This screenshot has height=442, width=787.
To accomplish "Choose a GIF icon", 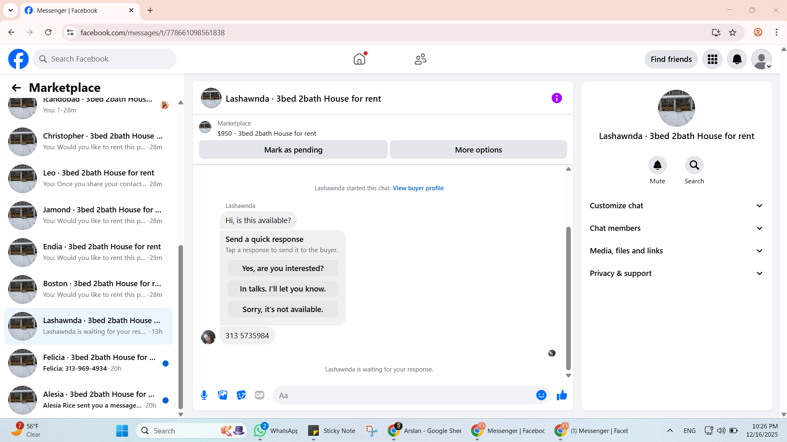I will (259, 395).
